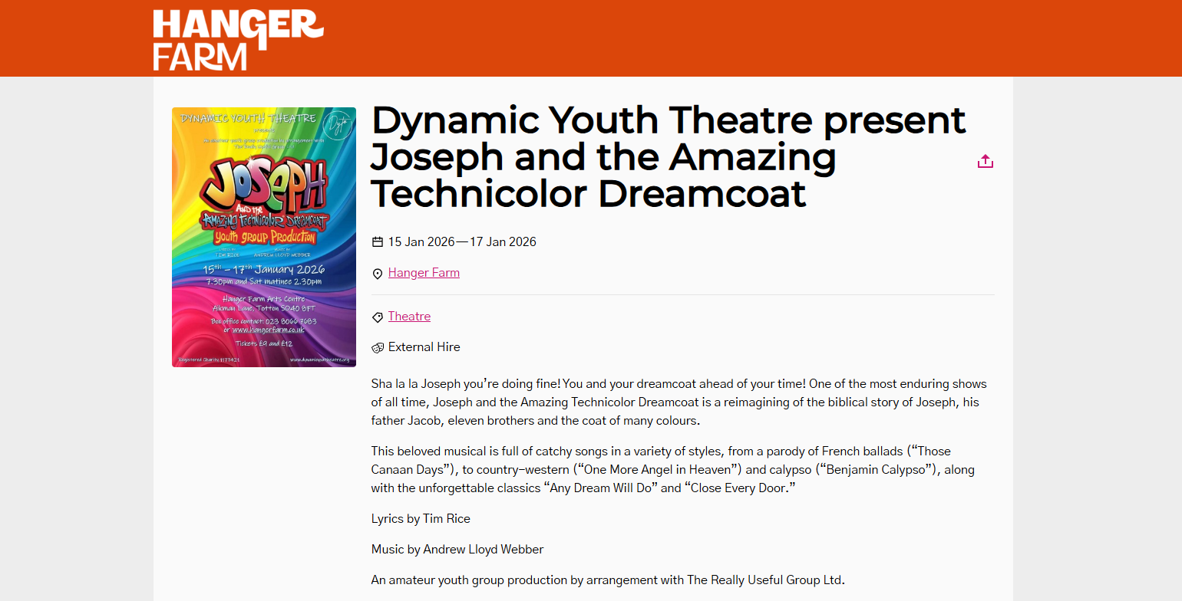Click the share icon beside the title
The height and width of the screenshot is (601, 1182).
click(985, 162)
